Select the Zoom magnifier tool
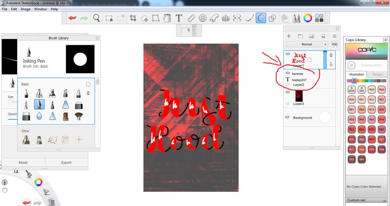This screenshot has width=390, height=206. pyautogui.click(x=96, y=18)
